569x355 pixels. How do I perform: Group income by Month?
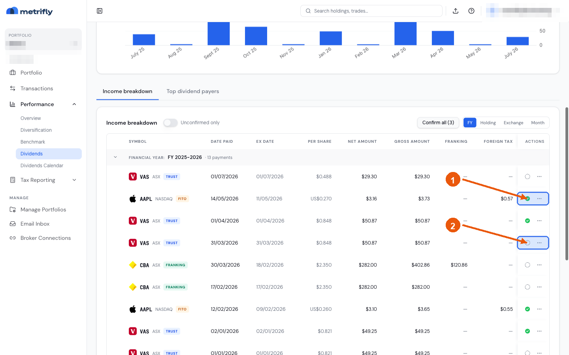point(538,123)
